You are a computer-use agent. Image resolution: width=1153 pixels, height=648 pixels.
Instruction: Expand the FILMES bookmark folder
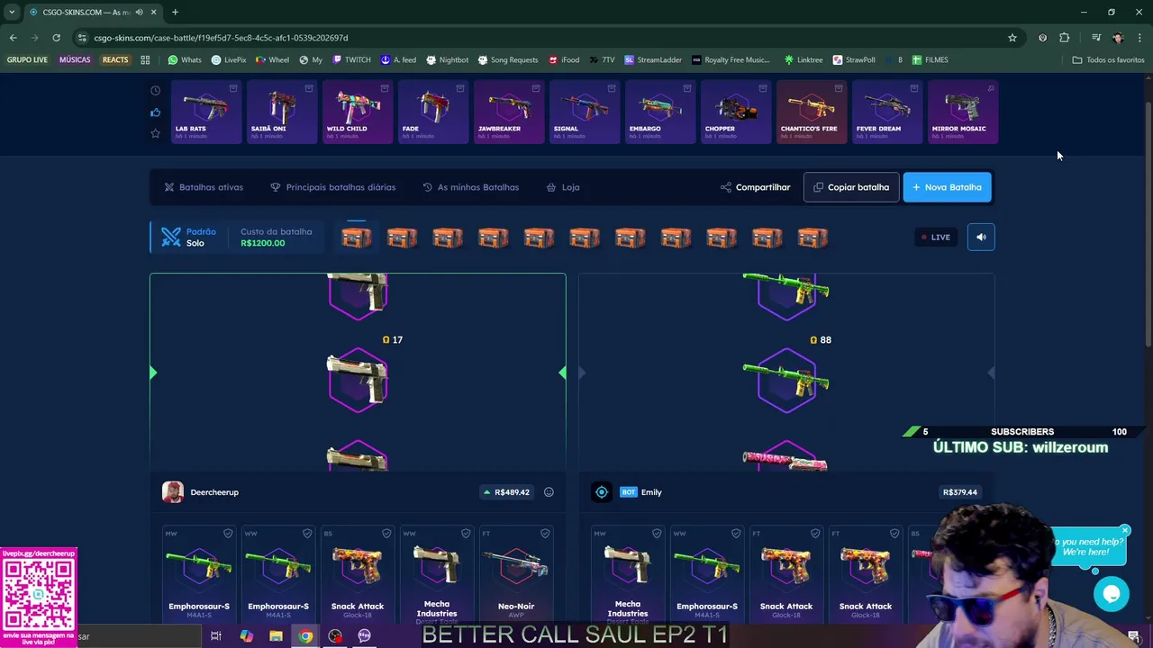930,60
